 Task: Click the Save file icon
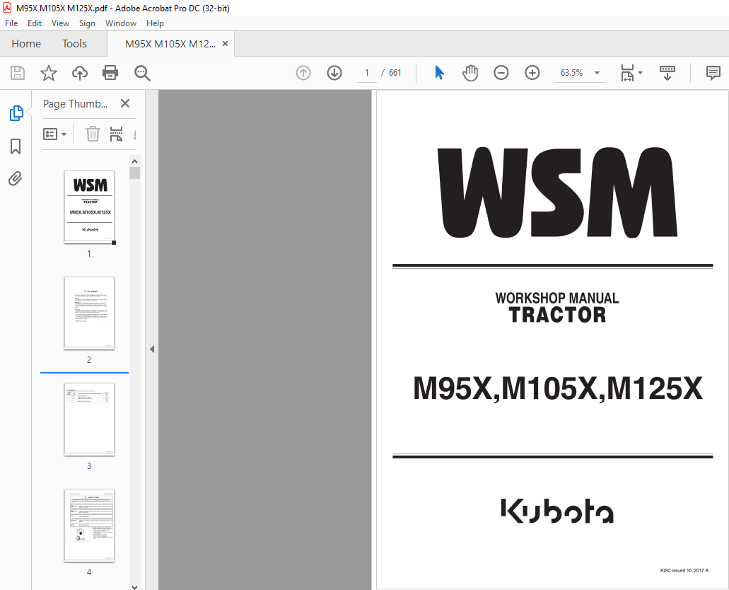[18, 73]
